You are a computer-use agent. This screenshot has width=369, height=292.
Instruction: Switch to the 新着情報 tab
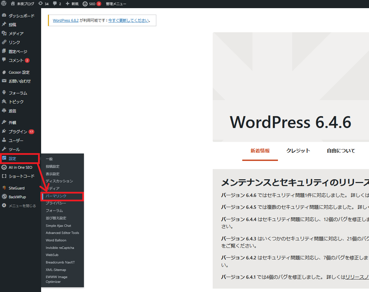(260, 151)
